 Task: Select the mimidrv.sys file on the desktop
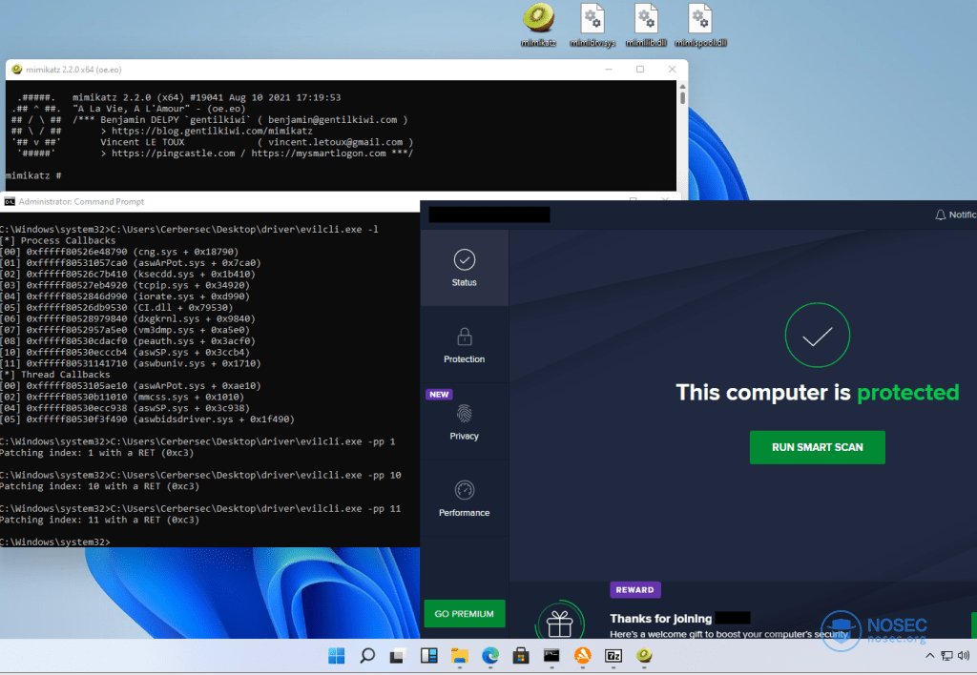[592, 25]
